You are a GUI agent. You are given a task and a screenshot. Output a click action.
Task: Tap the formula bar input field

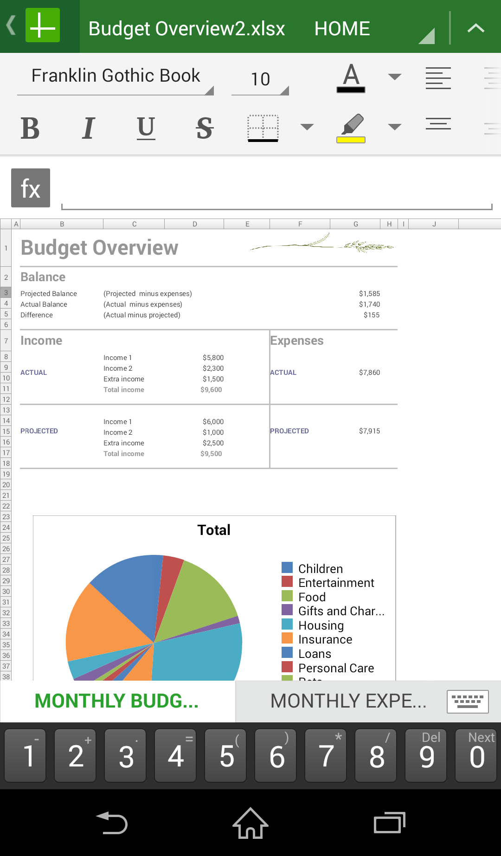276,190
